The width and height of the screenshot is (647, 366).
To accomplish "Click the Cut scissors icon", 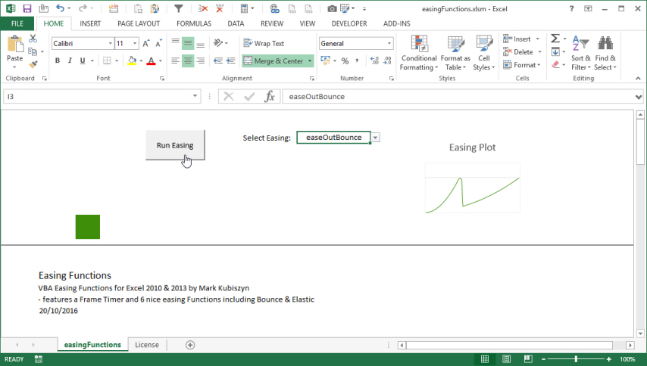I will click(x=33, y=39).
